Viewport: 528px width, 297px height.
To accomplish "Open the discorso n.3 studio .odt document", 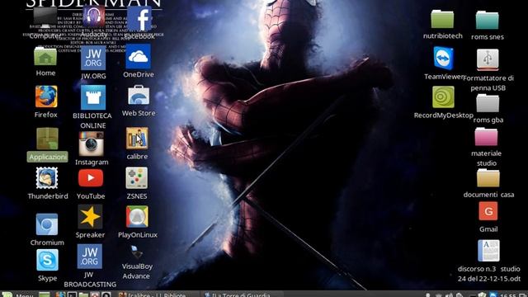I will coord(488,251).
